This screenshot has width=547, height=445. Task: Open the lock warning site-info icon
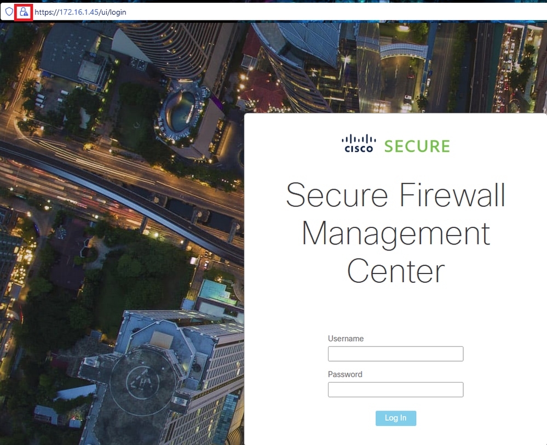coord(24,12)
